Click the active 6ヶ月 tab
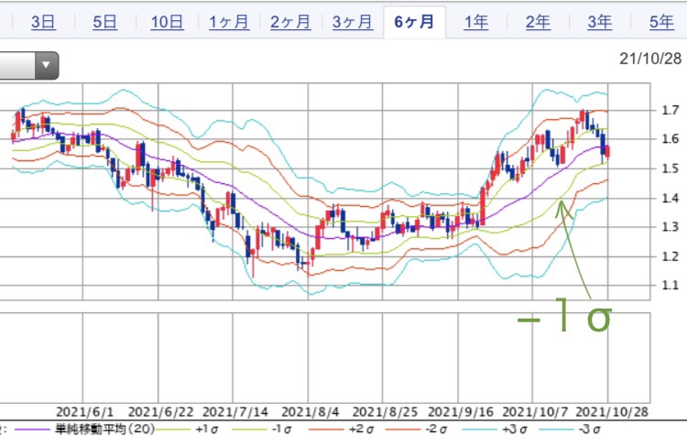The image size is (687, 445). pyautogui.click(x=414, y=22)
